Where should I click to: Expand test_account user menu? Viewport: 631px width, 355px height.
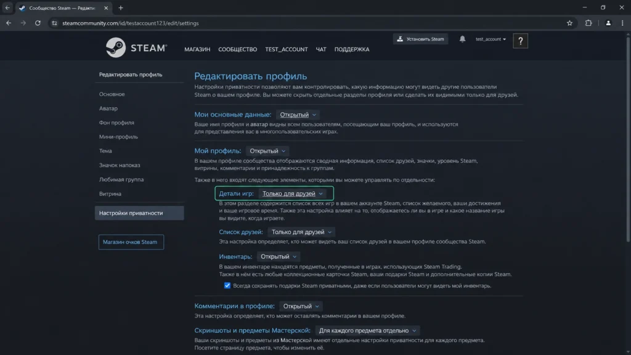click(491, 39)
